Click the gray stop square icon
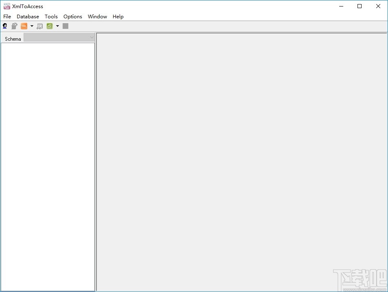This screenshot has height=292, width=388. [x=65, y=26]
